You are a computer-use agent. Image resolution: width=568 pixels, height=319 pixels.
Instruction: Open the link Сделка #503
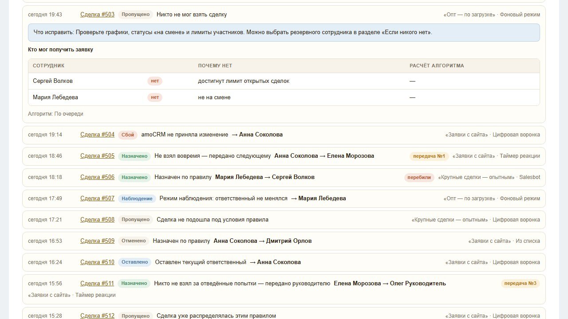(97, 15)
